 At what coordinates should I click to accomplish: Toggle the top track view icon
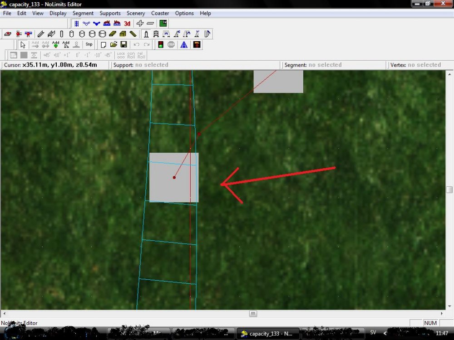click(76, 23)
